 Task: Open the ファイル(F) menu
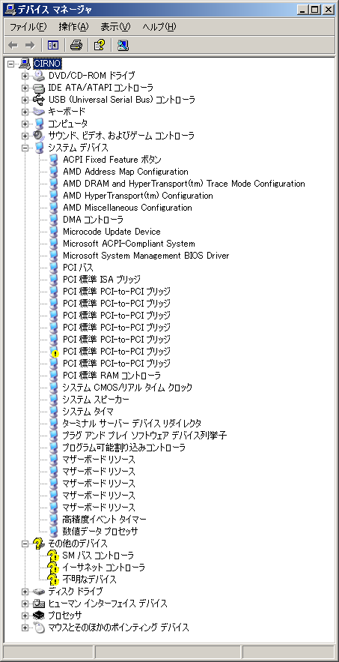[28, 27]
